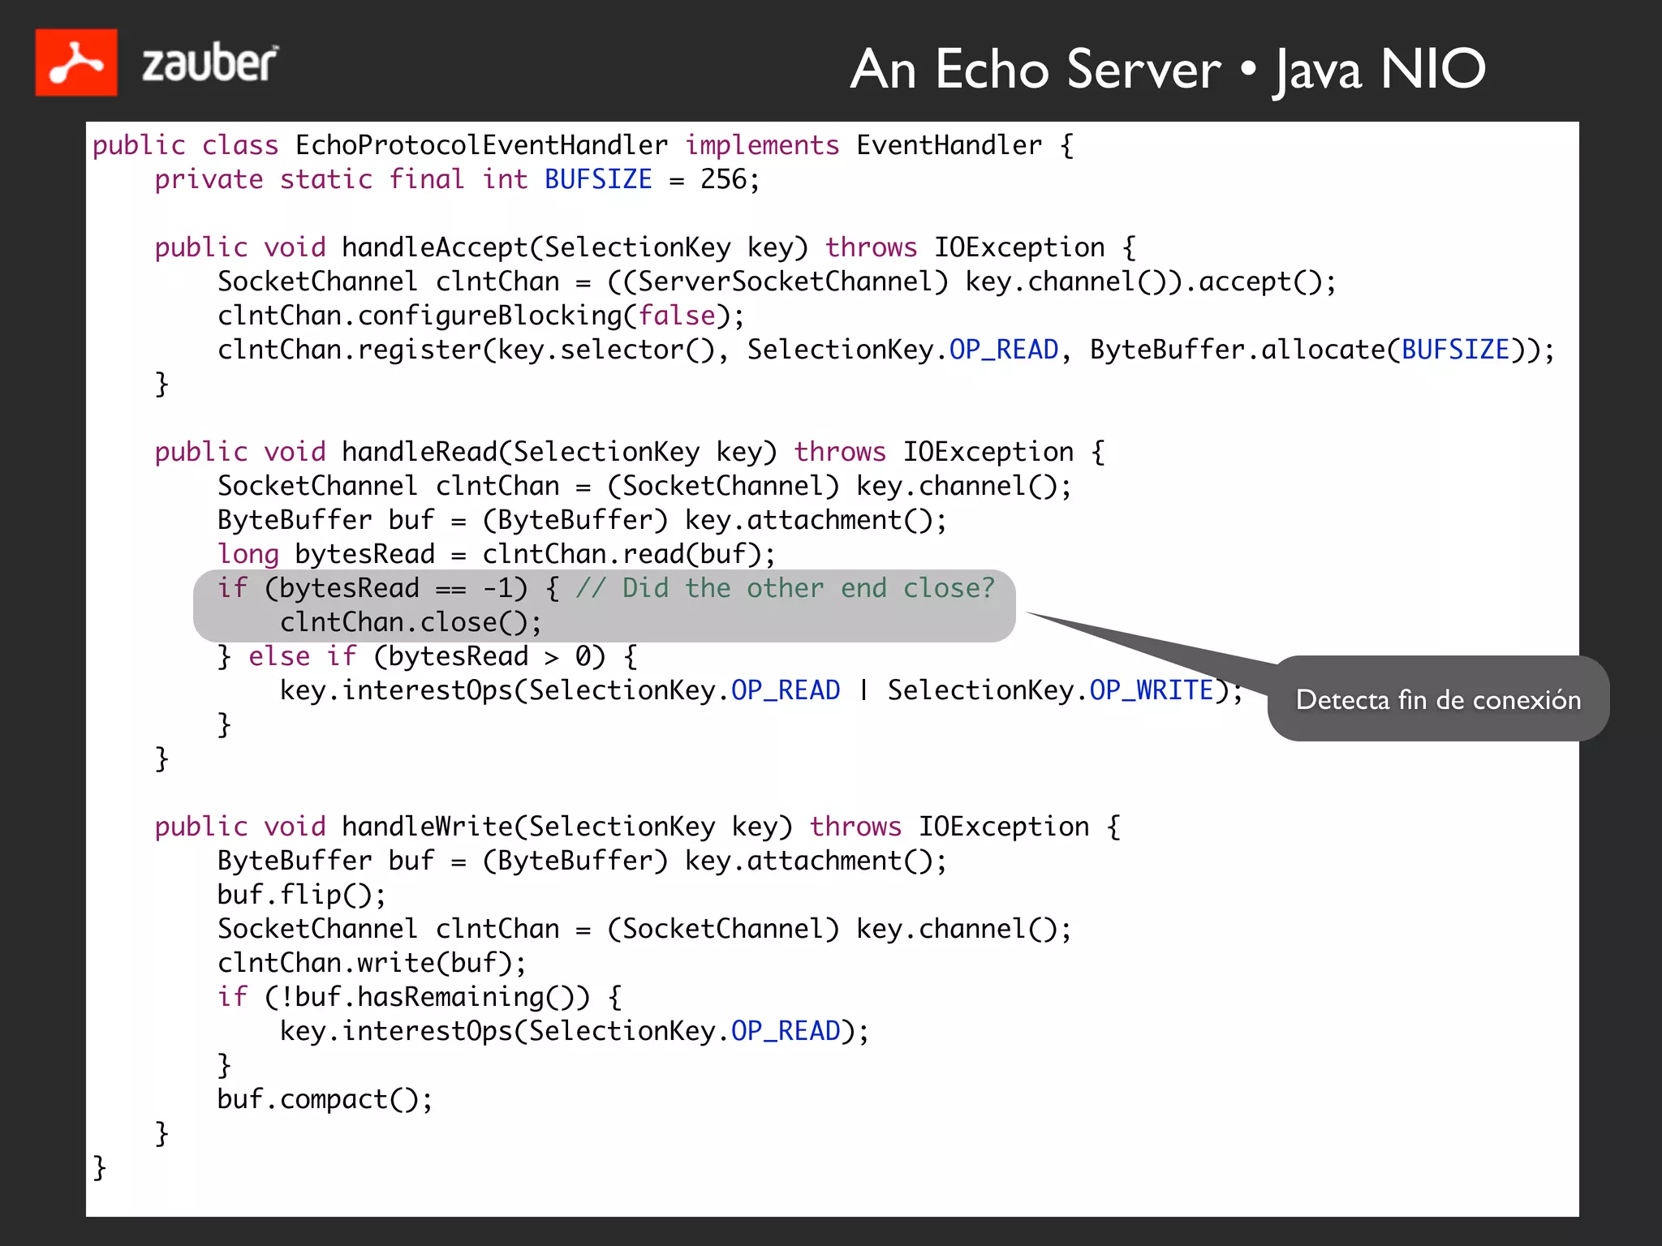Click the 'buf.flip();' statement
1662x1246 pixels.
pyautogui.click(x=301, y=895)
